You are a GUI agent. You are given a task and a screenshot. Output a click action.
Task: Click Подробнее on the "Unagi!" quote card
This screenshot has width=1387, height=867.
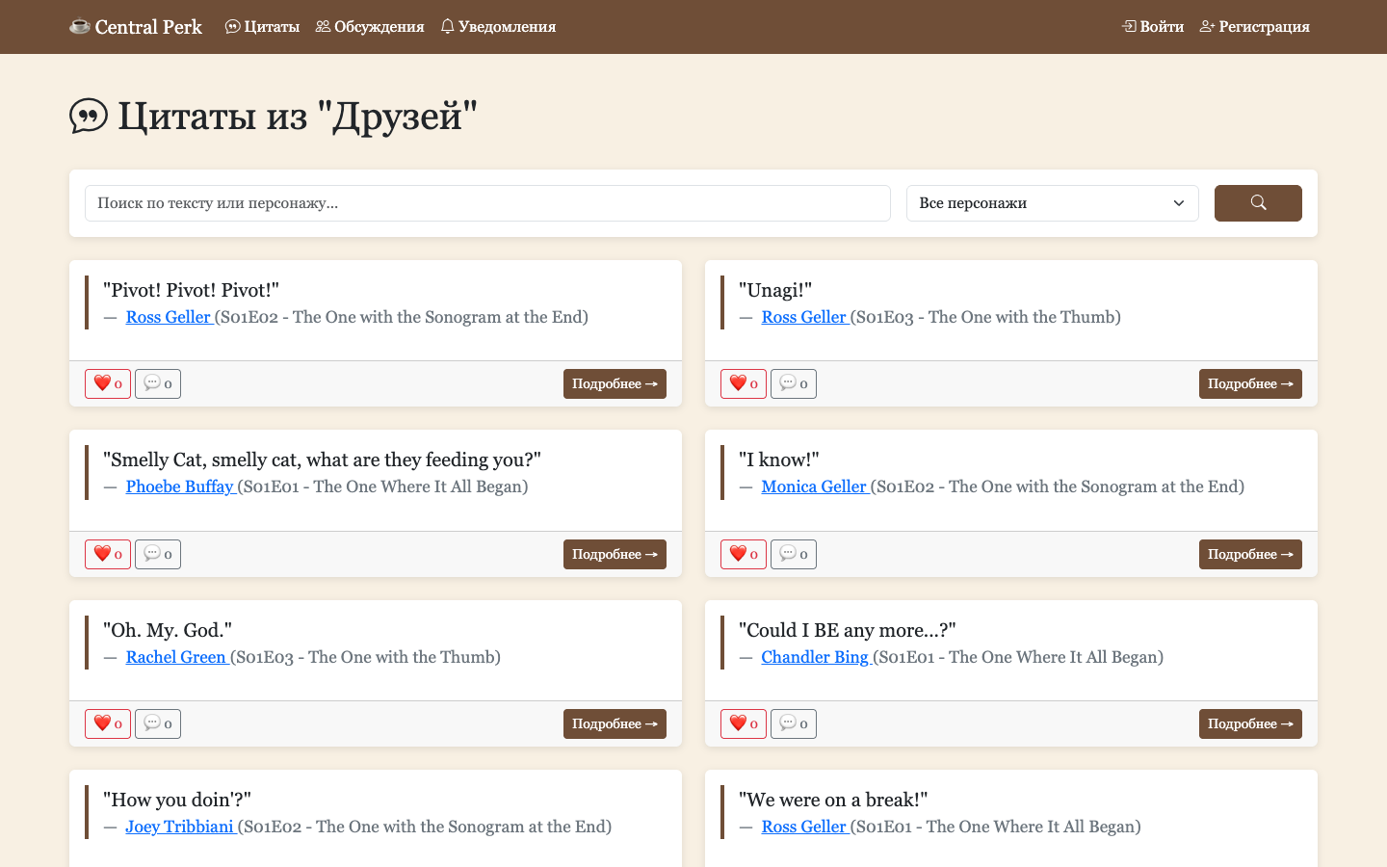[x=1250, y=383]
